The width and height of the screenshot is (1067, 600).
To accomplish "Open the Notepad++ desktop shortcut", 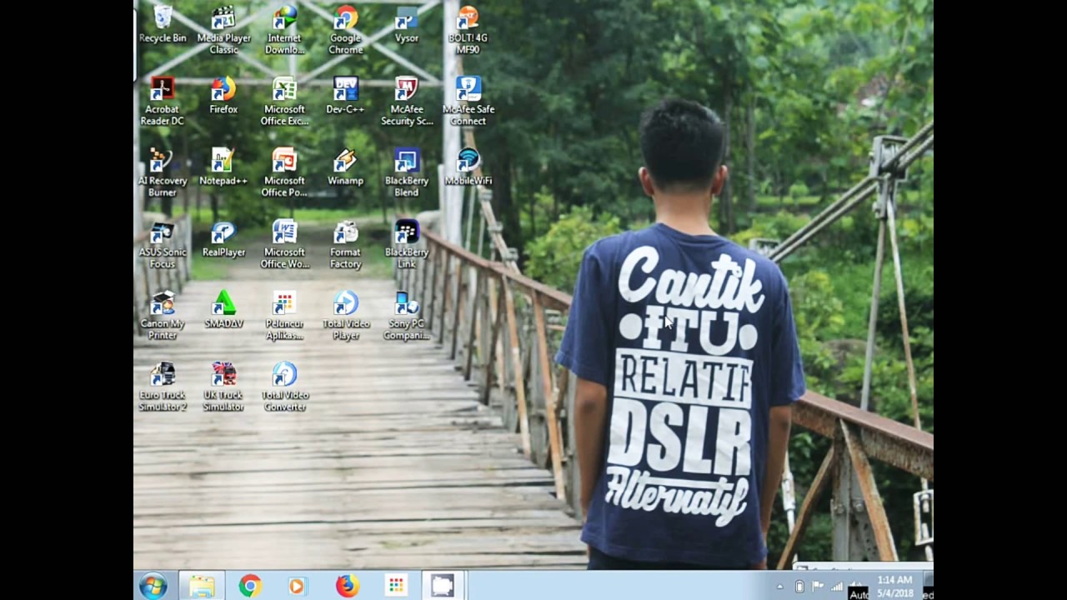I will click(x=223, y=167).
